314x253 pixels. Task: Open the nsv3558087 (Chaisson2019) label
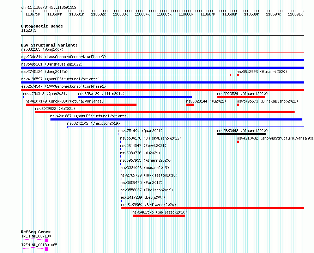[x=147, y=190]
